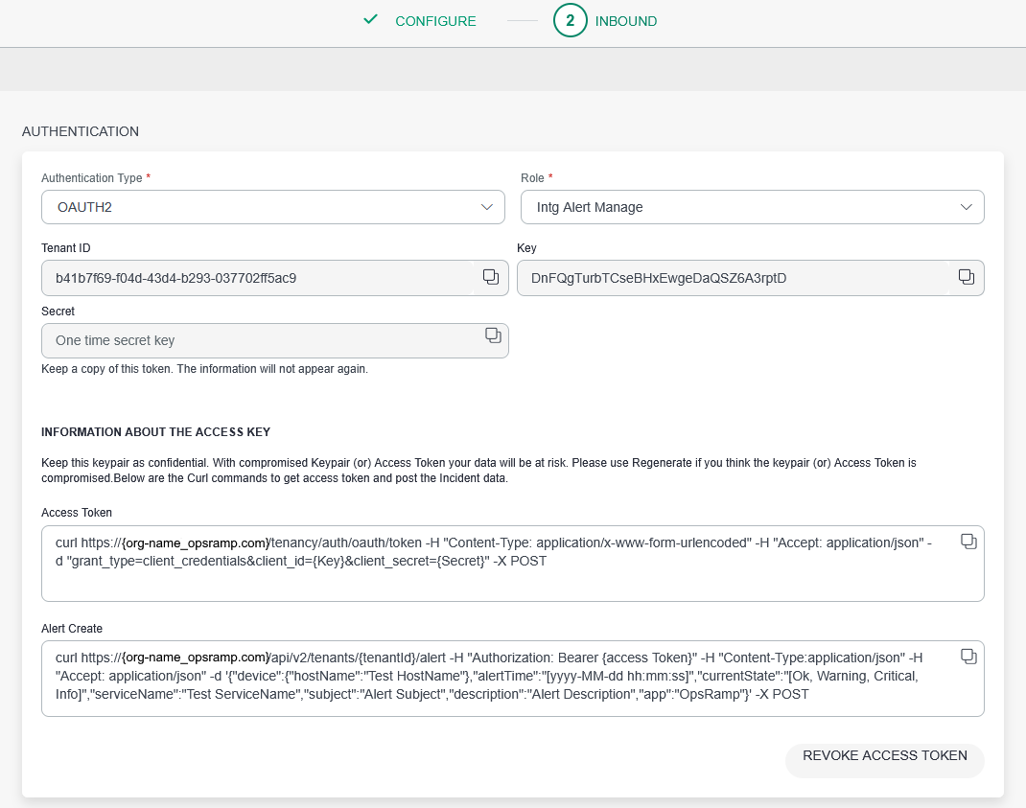1026x808 pixels.
Task: Click the step 2 circle icon
Action: 570,20
